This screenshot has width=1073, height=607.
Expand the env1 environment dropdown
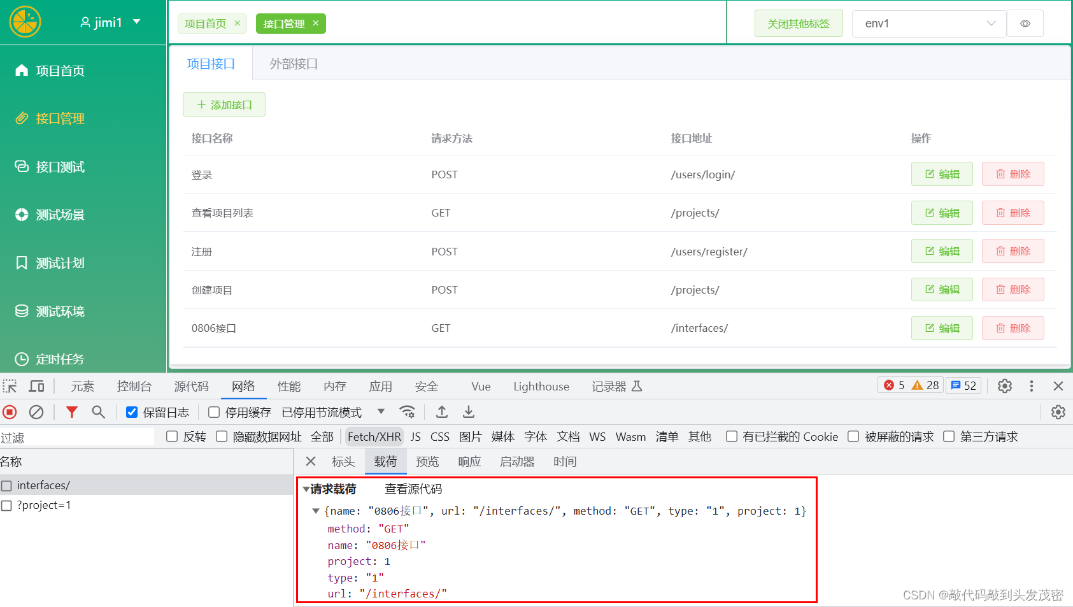[929, 24]
